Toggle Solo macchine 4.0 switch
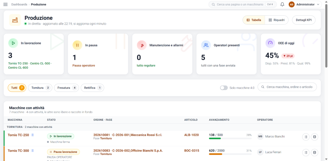 [224, 88]
